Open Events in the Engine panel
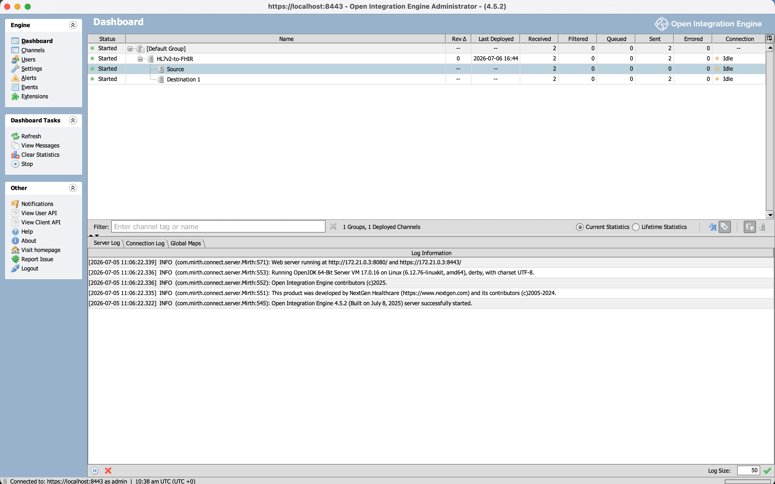 pos(29,87)
